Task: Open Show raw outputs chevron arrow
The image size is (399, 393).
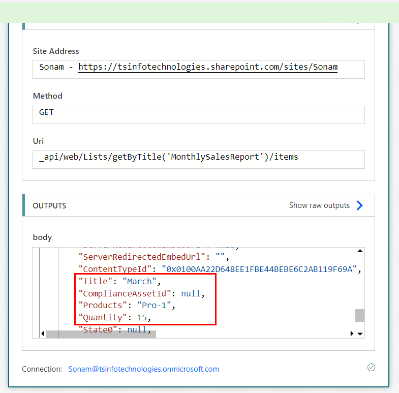Action: tap(359, 205)
